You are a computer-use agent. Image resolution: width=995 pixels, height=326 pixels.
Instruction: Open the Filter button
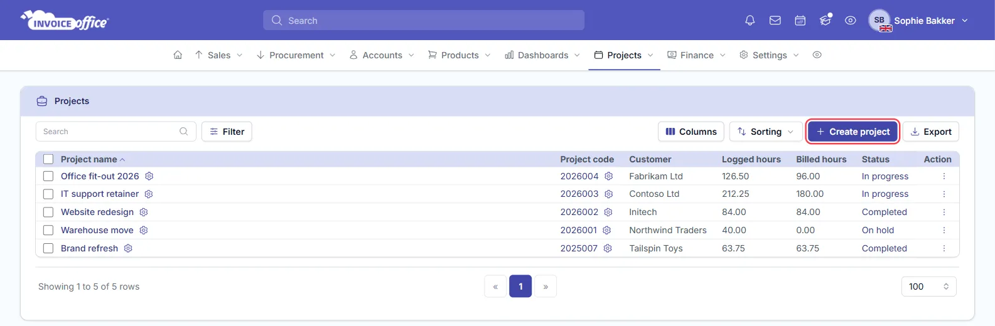(227, 132)
